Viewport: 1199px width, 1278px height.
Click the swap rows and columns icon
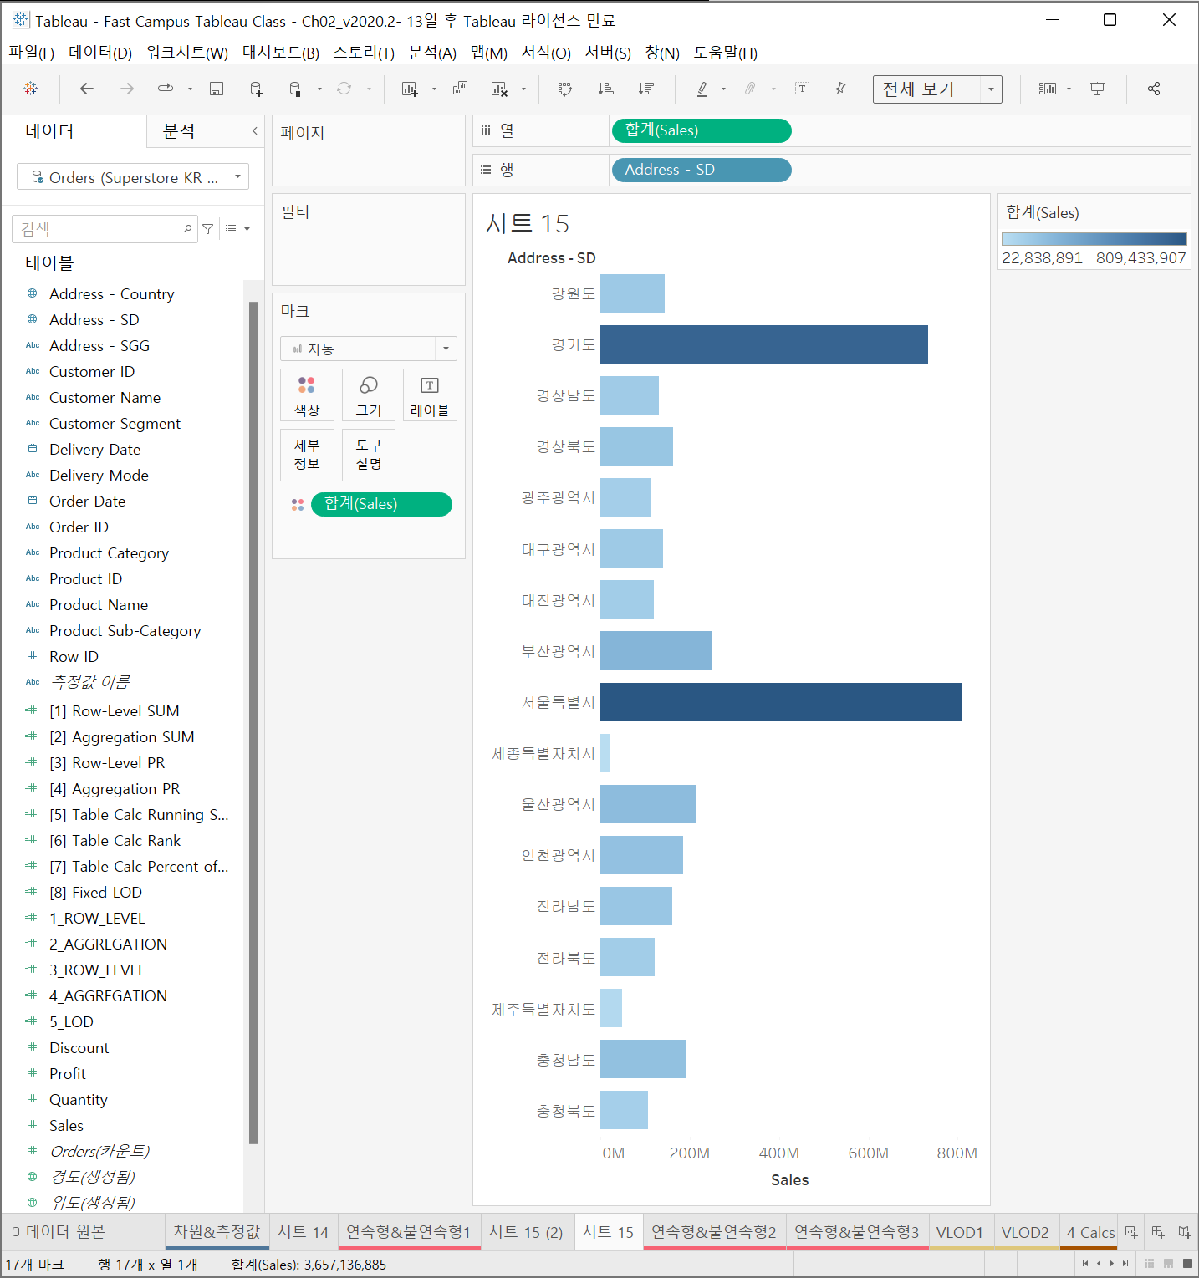point(565,89)
